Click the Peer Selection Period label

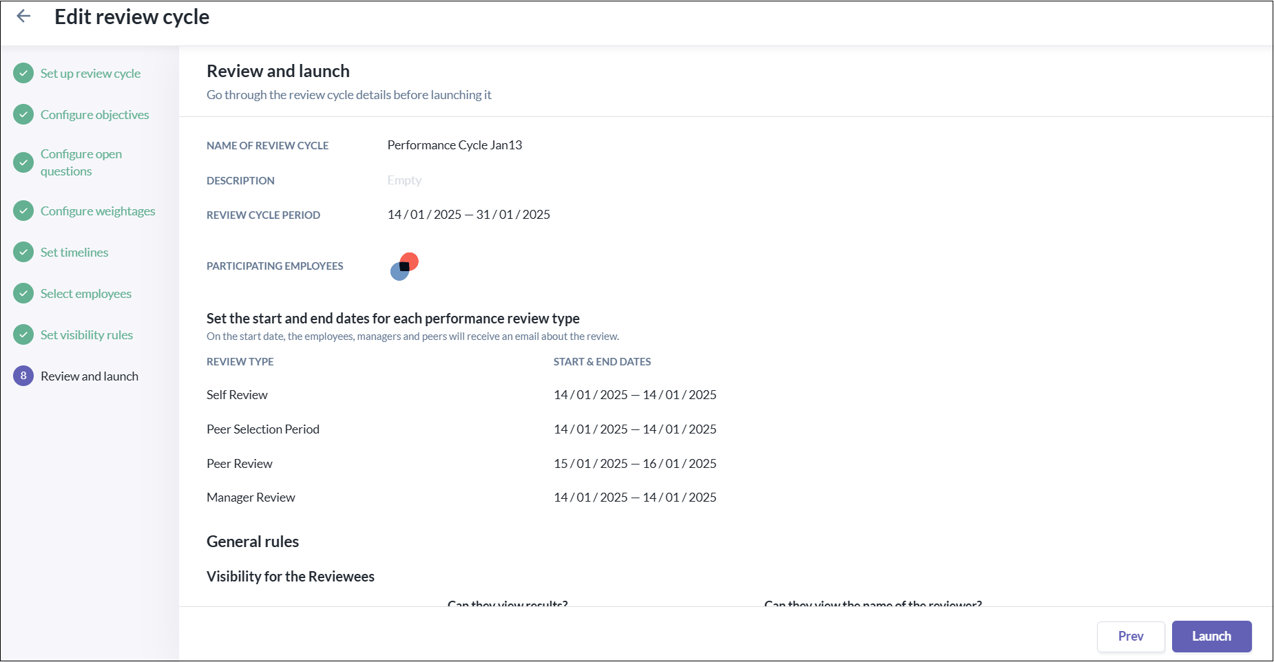pos(263,429)
